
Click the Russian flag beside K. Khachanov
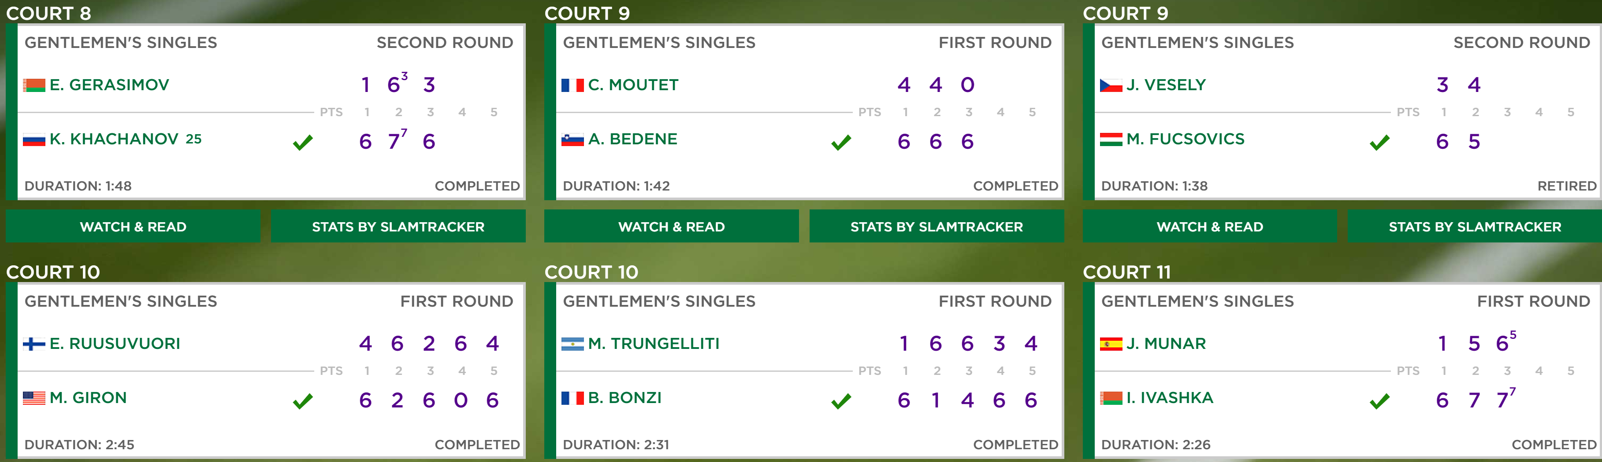(33, 140)
